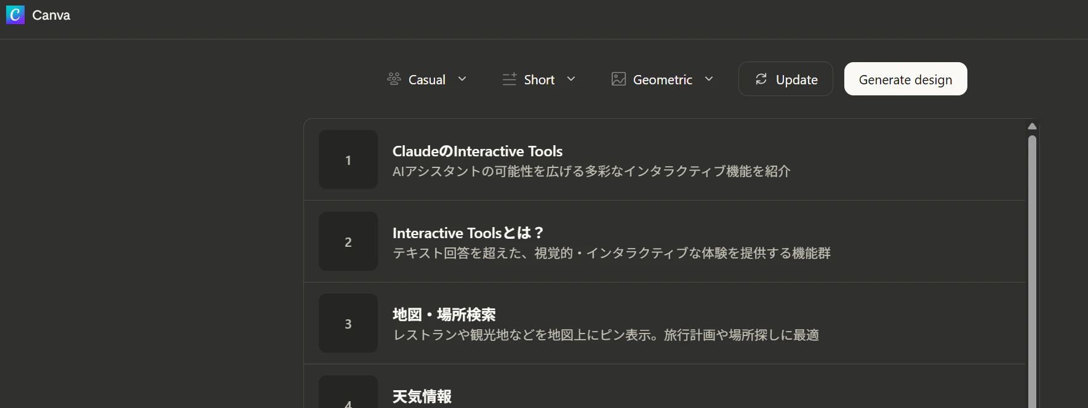1088x408 pixels.
Task: Click the 'Canva' app name text
Action: pos(51,15)
